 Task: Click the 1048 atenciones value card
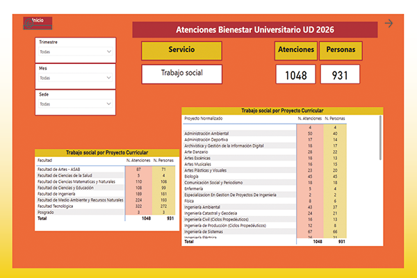coord(296,74)
